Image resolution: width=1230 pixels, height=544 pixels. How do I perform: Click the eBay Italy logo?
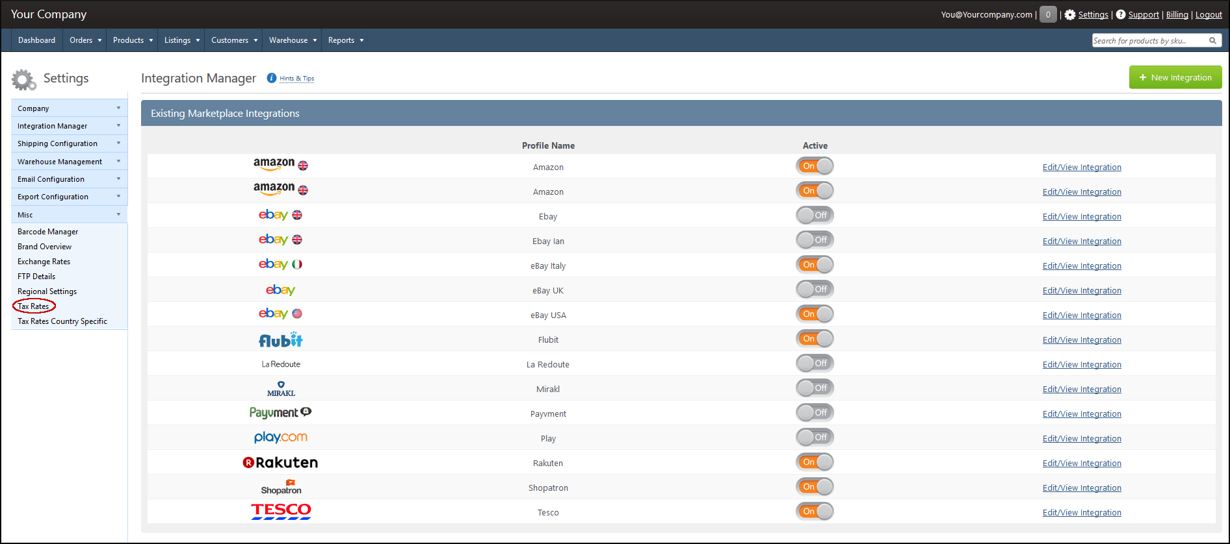[280, 264]
